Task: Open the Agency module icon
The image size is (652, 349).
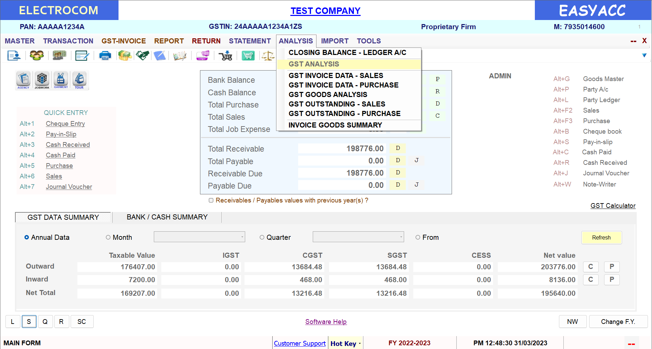Action: [23, 80]
